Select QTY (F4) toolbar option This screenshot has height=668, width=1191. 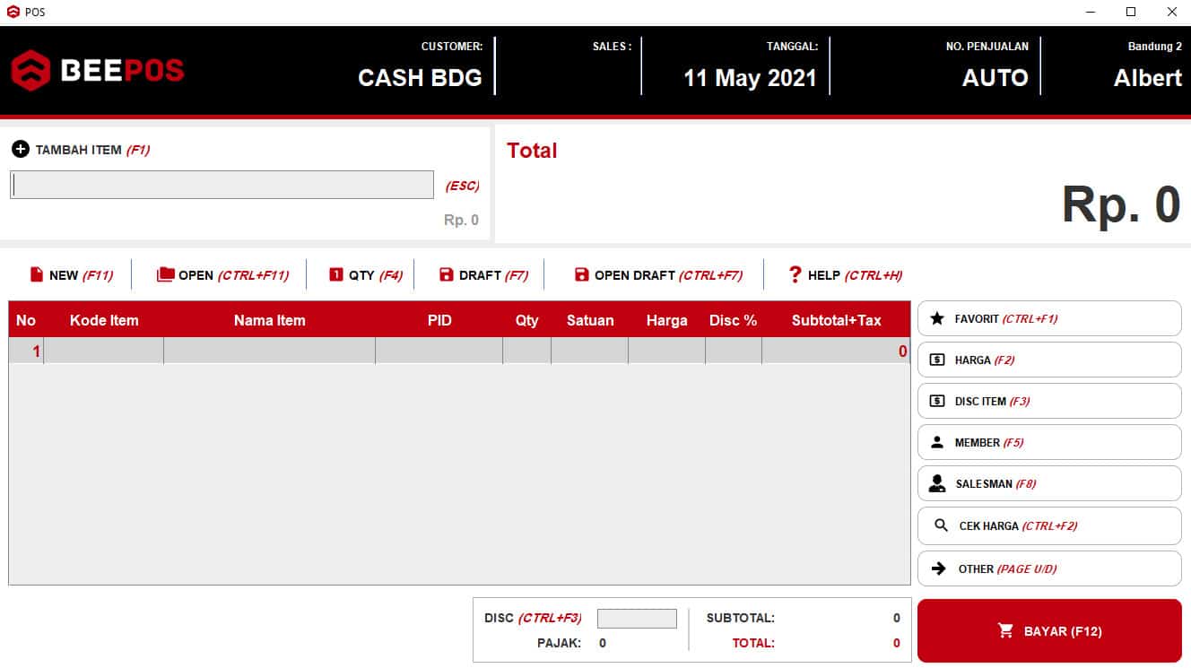[366, 275]
